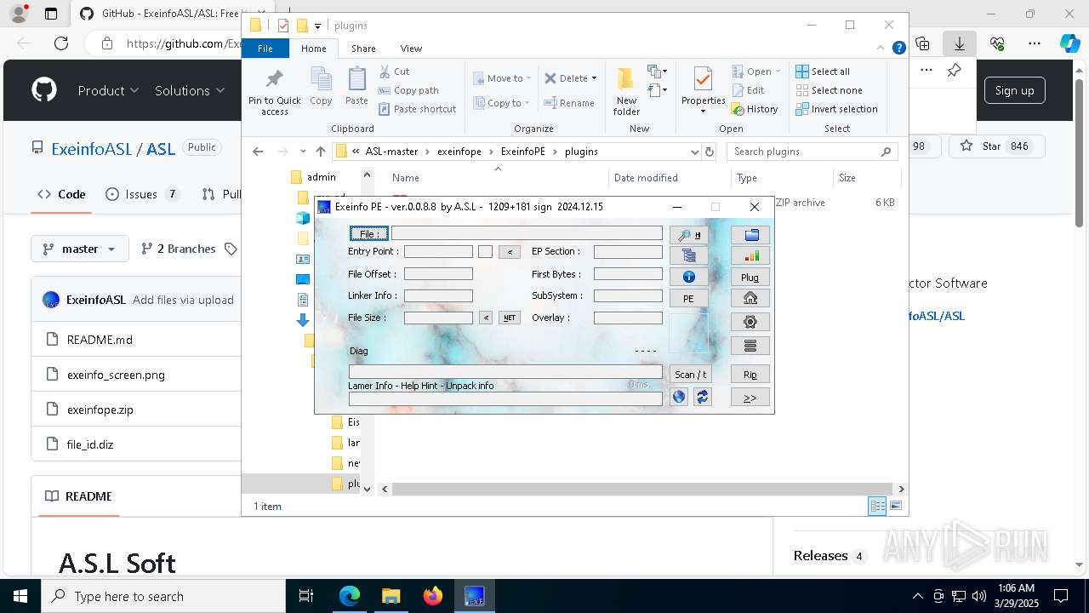Click Rename in the Organize group
This screenshot has height=613, width=1089.
coord(569,103)
